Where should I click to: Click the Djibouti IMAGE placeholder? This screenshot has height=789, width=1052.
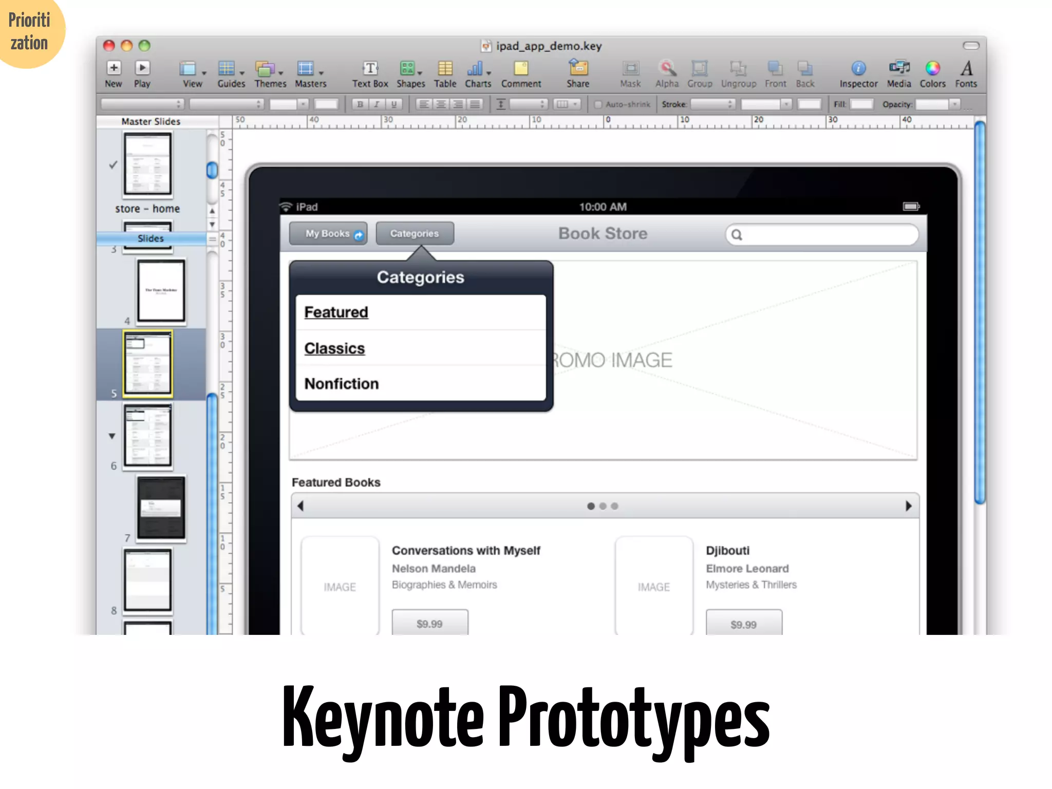(x=654, y=586)
